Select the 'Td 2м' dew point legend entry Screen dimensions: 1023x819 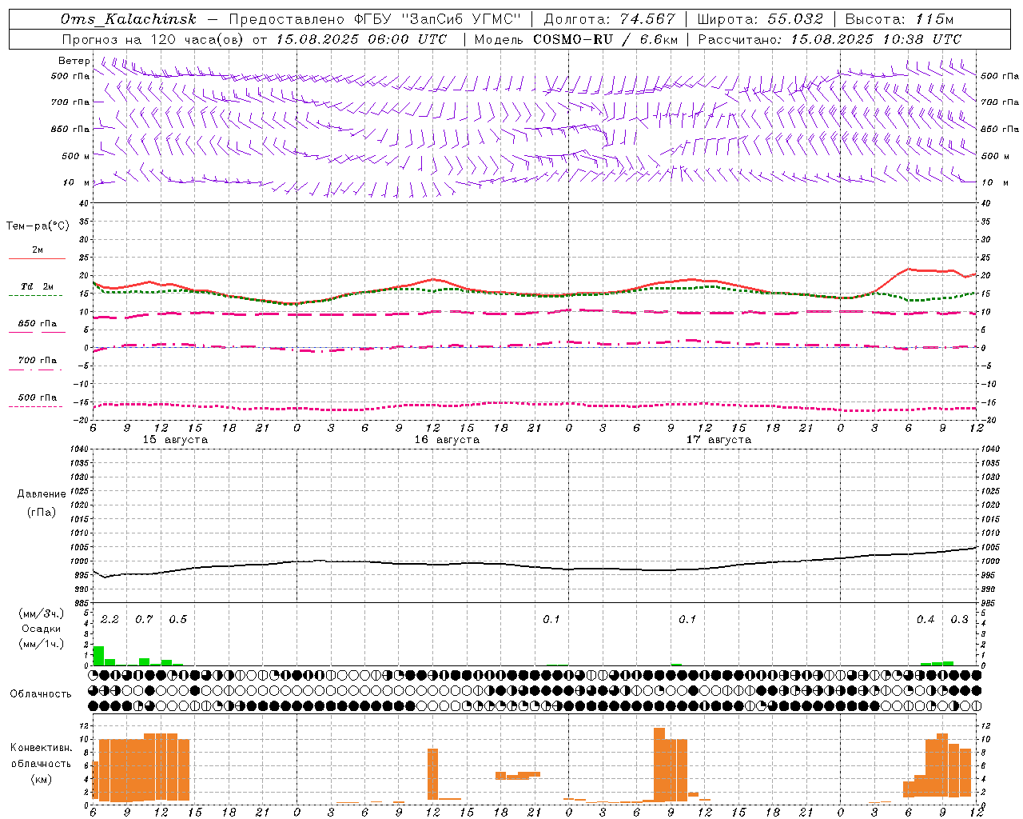point(37,286)
